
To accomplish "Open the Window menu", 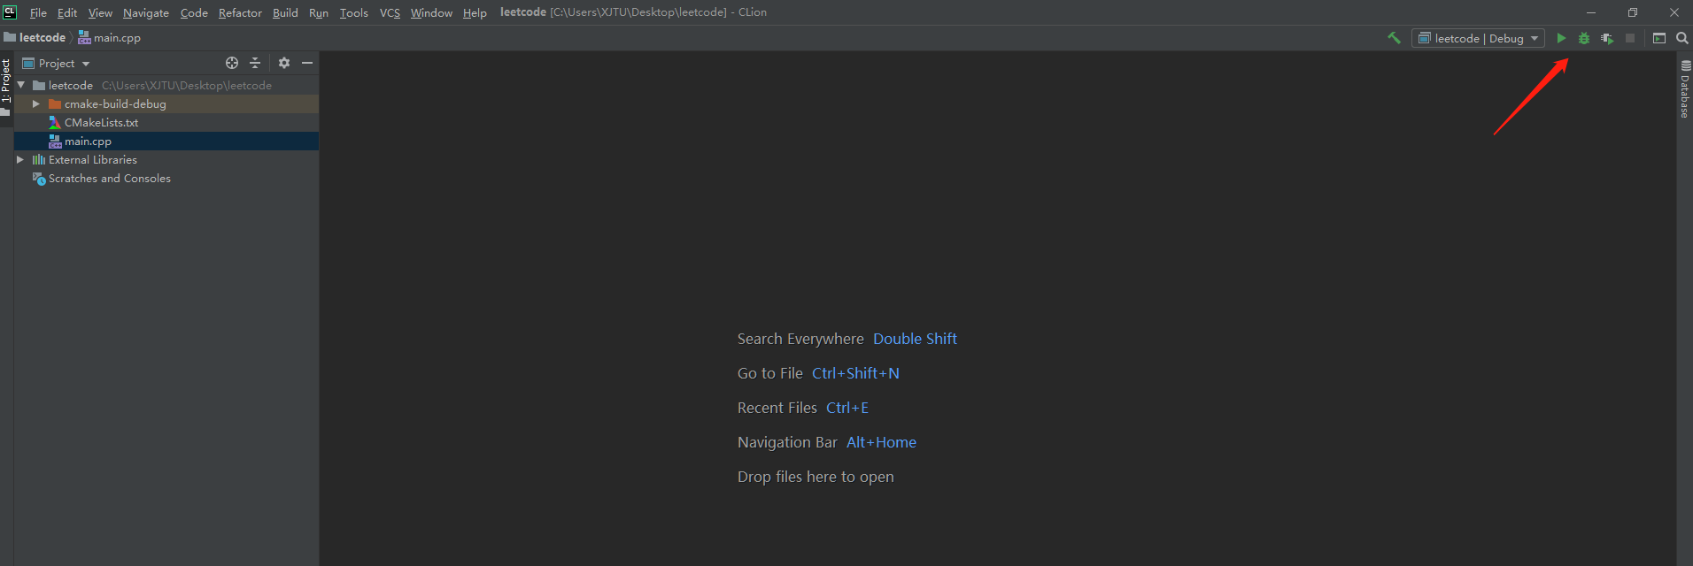I will coord(431,12).
